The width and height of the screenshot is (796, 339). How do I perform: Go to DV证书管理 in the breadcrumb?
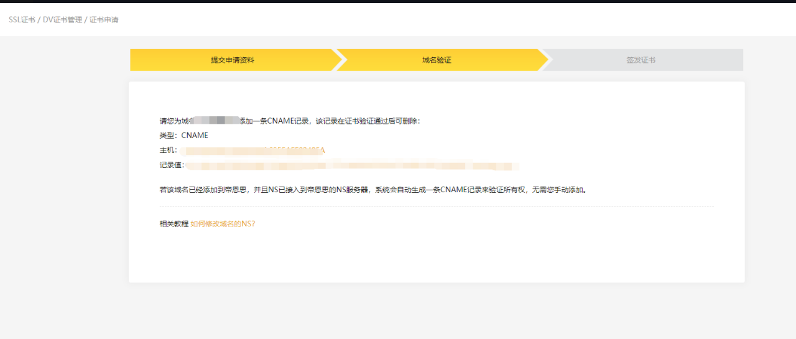[62, 20]
